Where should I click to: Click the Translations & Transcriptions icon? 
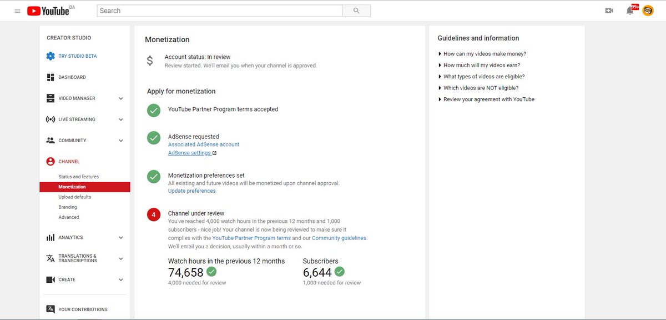click(51, 258)
